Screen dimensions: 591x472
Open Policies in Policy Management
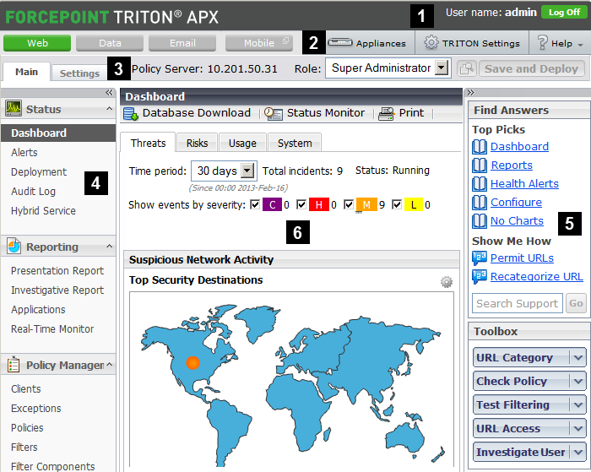point(27,427)
